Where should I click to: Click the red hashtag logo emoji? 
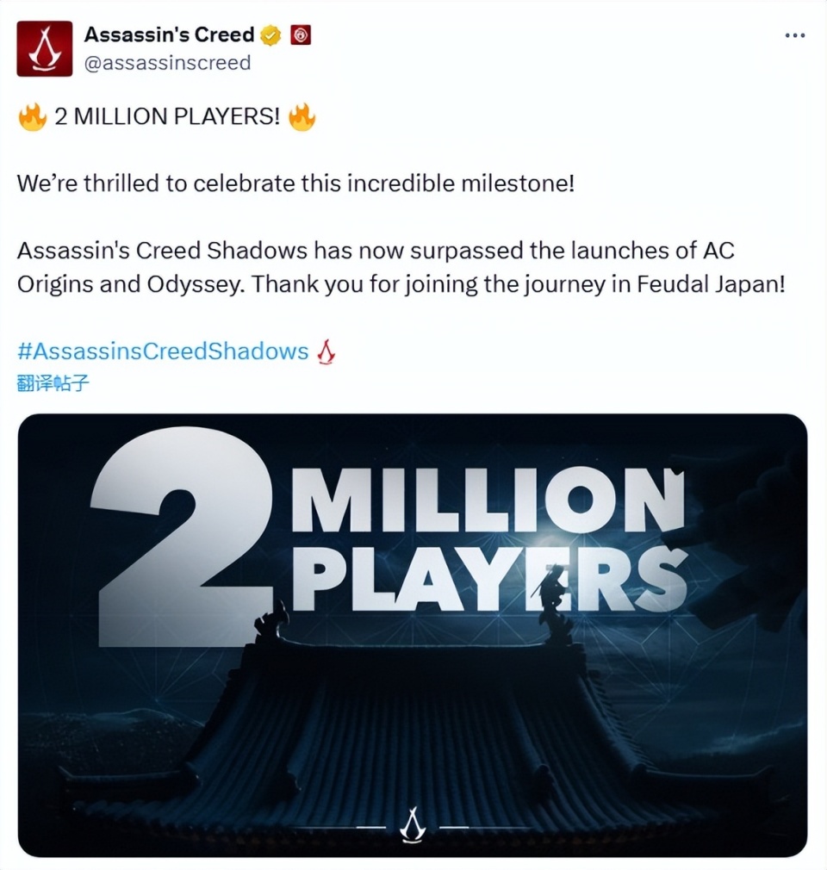326,351
